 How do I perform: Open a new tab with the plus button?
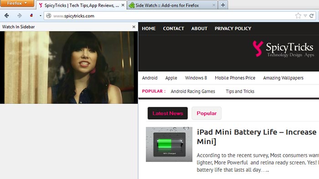pos(223,5)
